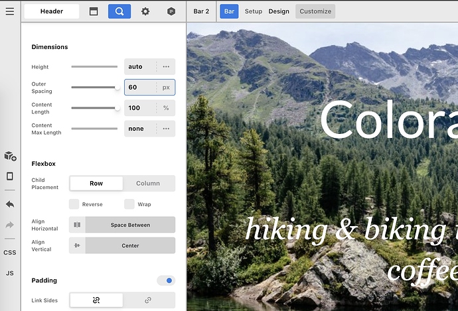The image size is (458, 311).
Task: Click the layout window icon
Action: coord(94,11)
